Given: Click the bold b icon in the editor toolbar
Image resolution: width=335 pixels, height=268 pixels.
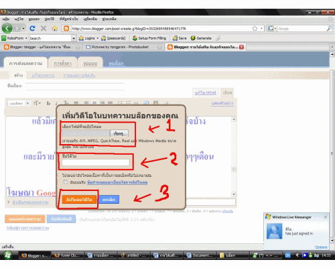Looking at the screenshot, I should pos(48,103).
